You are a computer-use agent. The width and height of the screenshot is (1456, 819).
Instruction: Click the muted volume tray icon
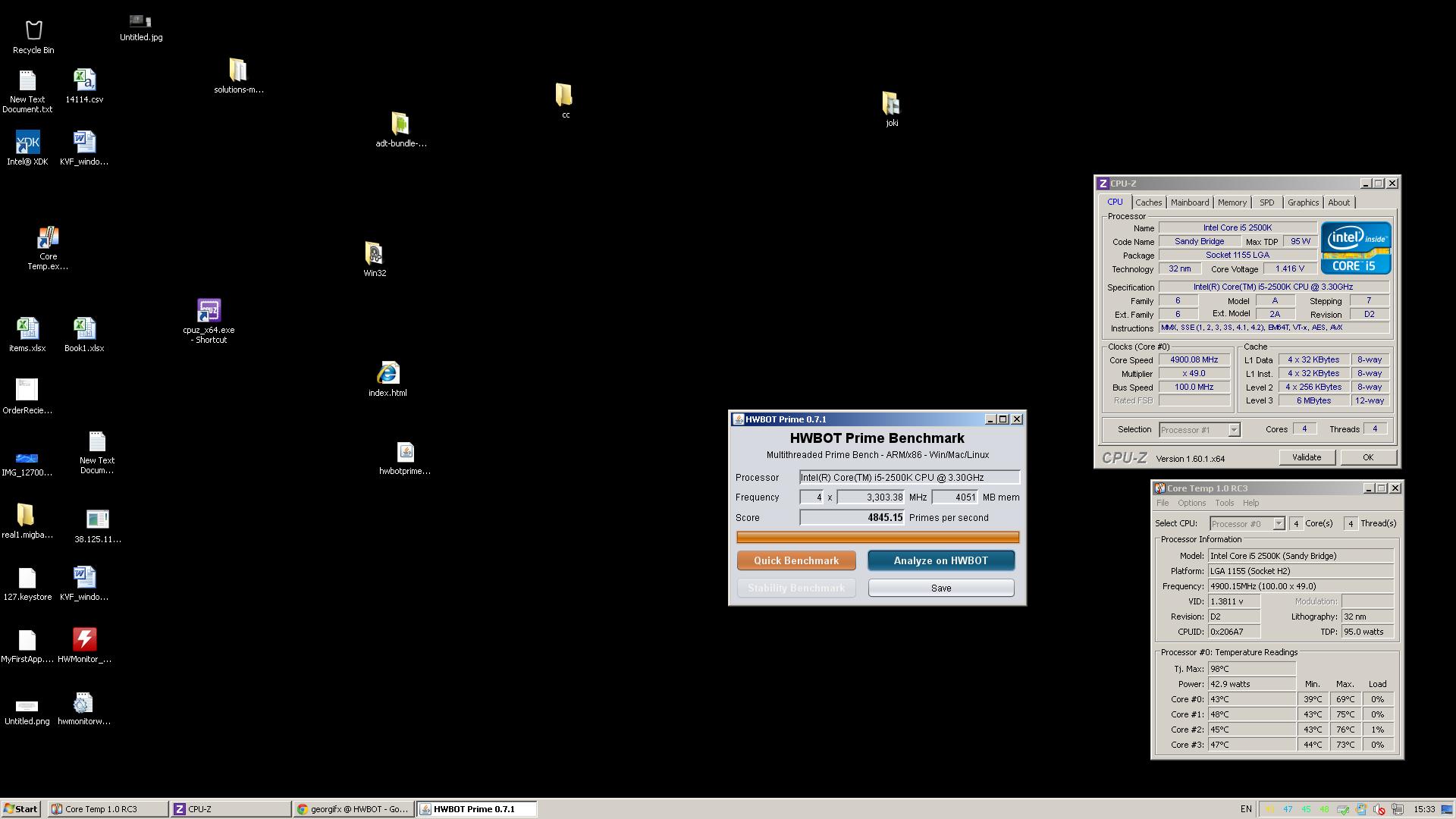tap(1379, 809)
